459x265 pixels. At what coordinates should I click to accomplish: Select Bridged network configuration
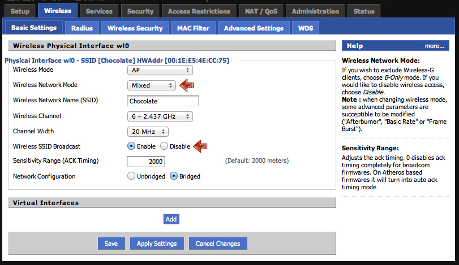click(x=174, y=176)
